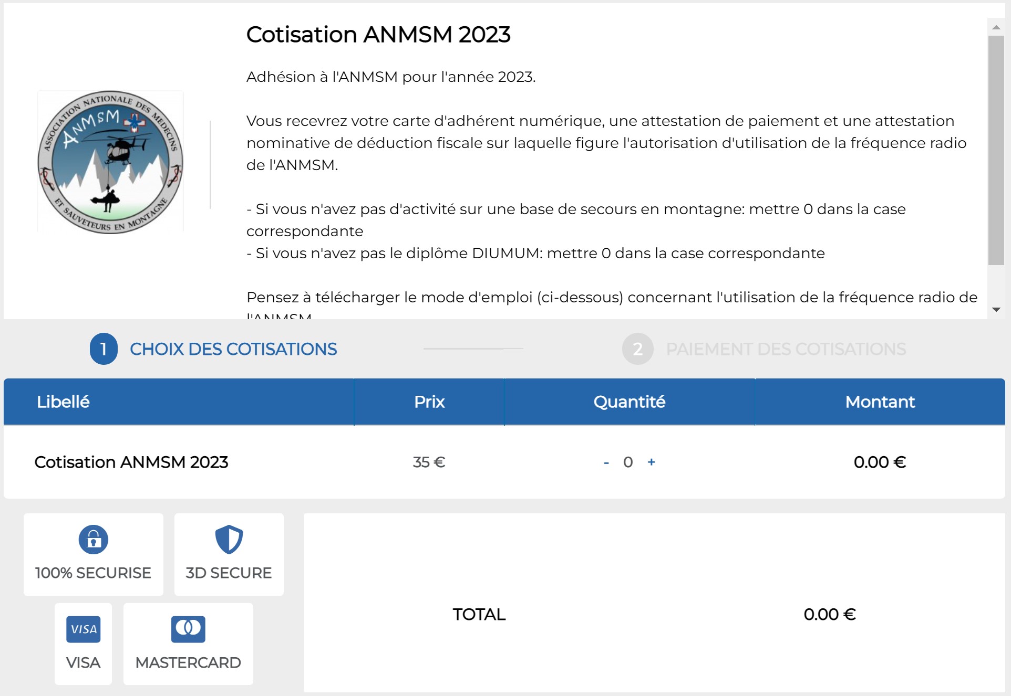The width and height of the screenshot is (1011, 696).
Task: Click the Visa card icon
Action: [83, 629]
